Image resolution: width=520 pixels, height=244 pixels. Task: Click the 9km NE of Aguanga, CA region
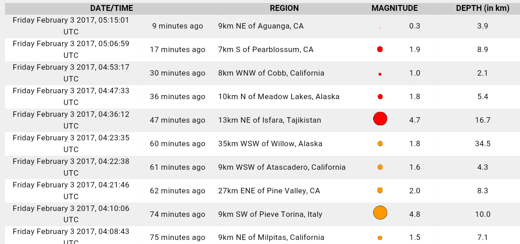pos(261,26)
